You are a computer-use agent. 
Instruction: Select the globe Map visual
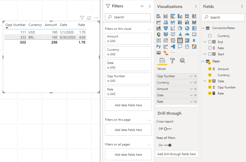[x=159, y=34]
